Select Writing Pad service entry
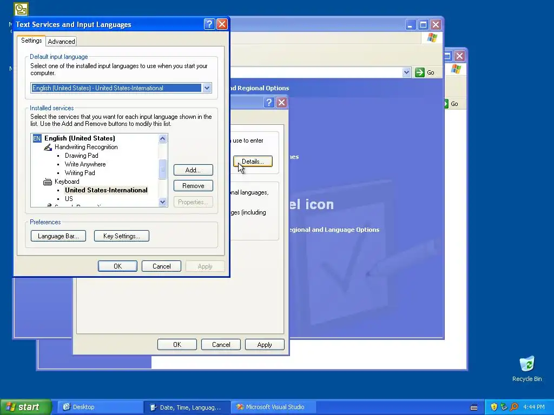554x415 pixels. click(80, 173)
